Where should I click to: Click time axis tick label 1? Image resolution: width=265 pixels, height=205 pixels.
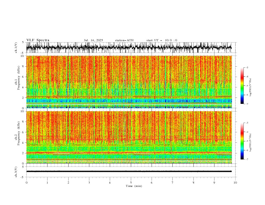click(x=47, y=183)
